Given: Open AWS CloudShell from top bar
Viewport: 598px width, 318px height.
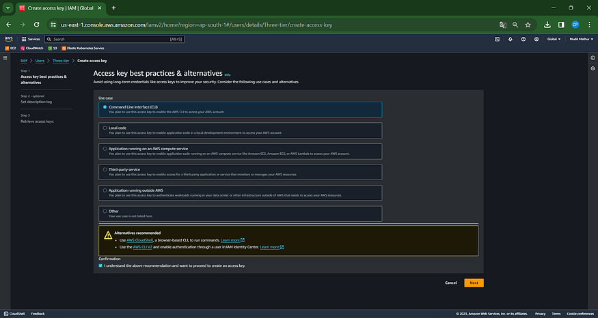Looking at the screenshot, I should [x=498, y=39].
